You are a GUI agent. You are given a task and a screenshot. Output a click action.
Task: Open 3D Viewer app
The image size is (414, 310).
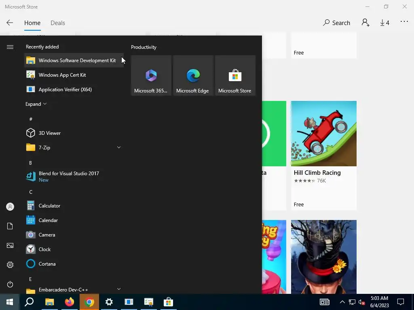click(74, 133)
